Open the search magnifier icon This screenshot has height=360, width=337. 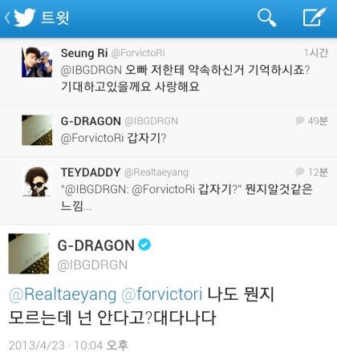point(266,18)
